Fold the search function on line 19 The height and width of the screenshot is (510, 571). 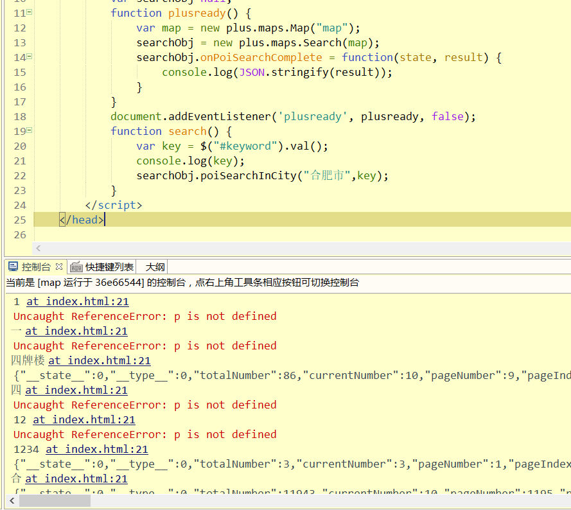[30, 130]
